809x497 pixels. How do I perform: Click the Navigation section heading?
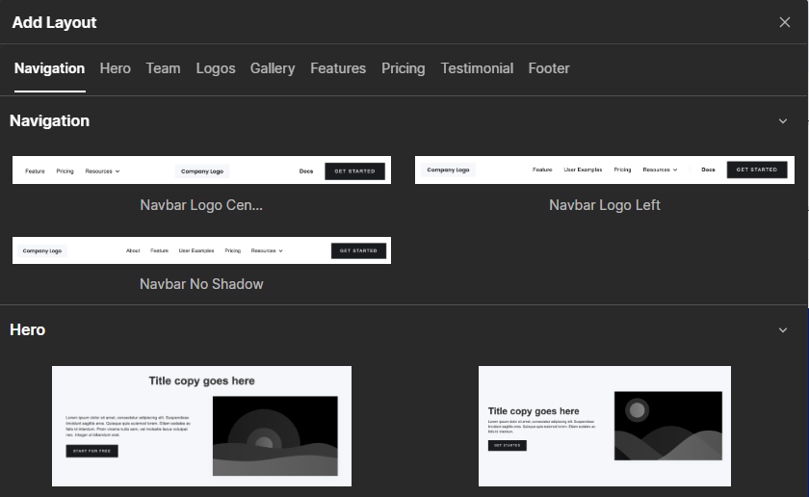coord(50,121)
